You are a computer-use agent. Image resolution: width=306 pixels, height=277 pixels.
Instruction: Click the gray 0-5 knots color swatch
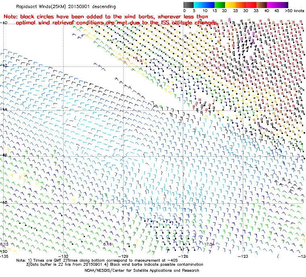click(189, 5)
